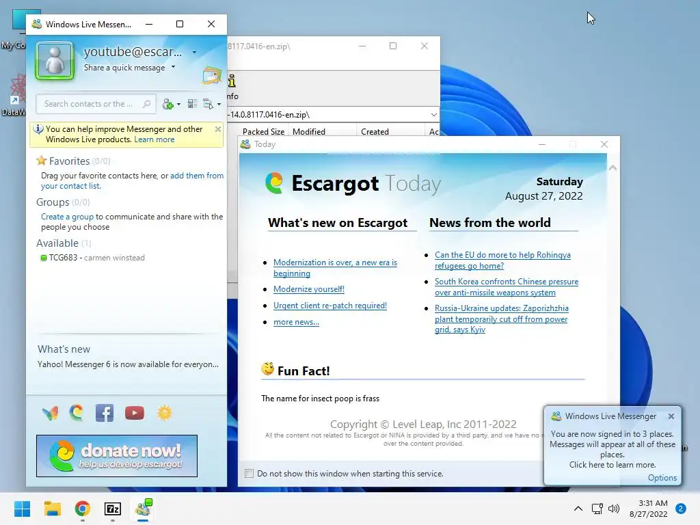Screen dimensions: 700x525
Task: Open the MSN butterfly icon
Action: (50, 414)
